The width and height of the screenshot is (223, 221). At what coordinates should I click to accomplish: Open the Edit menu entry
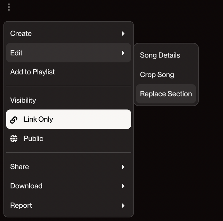click(69, 53)
